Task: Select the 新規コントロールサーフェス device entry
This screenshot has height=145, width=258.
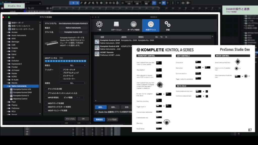Action: pos(21,29)
